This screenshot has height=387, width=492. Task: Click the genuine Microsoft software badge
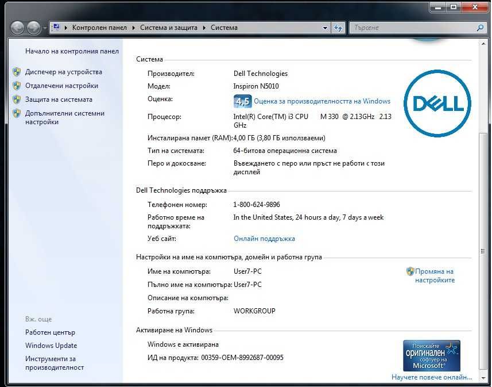coord(432,355)
